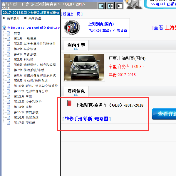Click the red book icon beside 上海别克-商务车
The height and width of the screenshot is (176, 176).
click(69, 103)
